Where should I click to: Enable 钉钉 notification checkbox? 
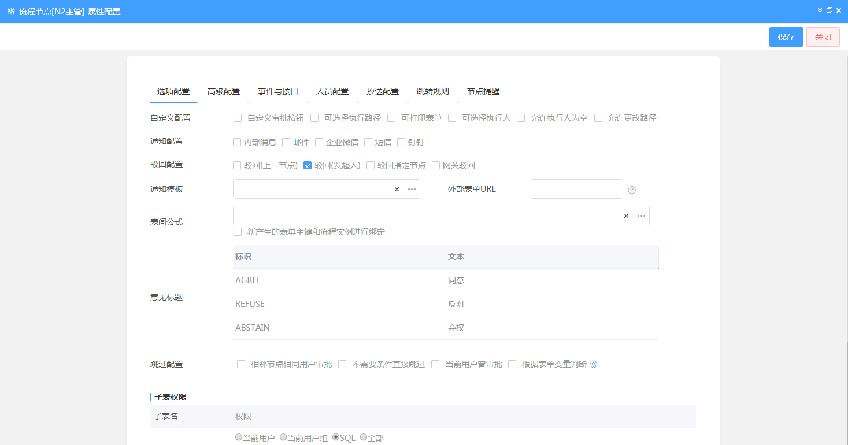coord(401,142)
